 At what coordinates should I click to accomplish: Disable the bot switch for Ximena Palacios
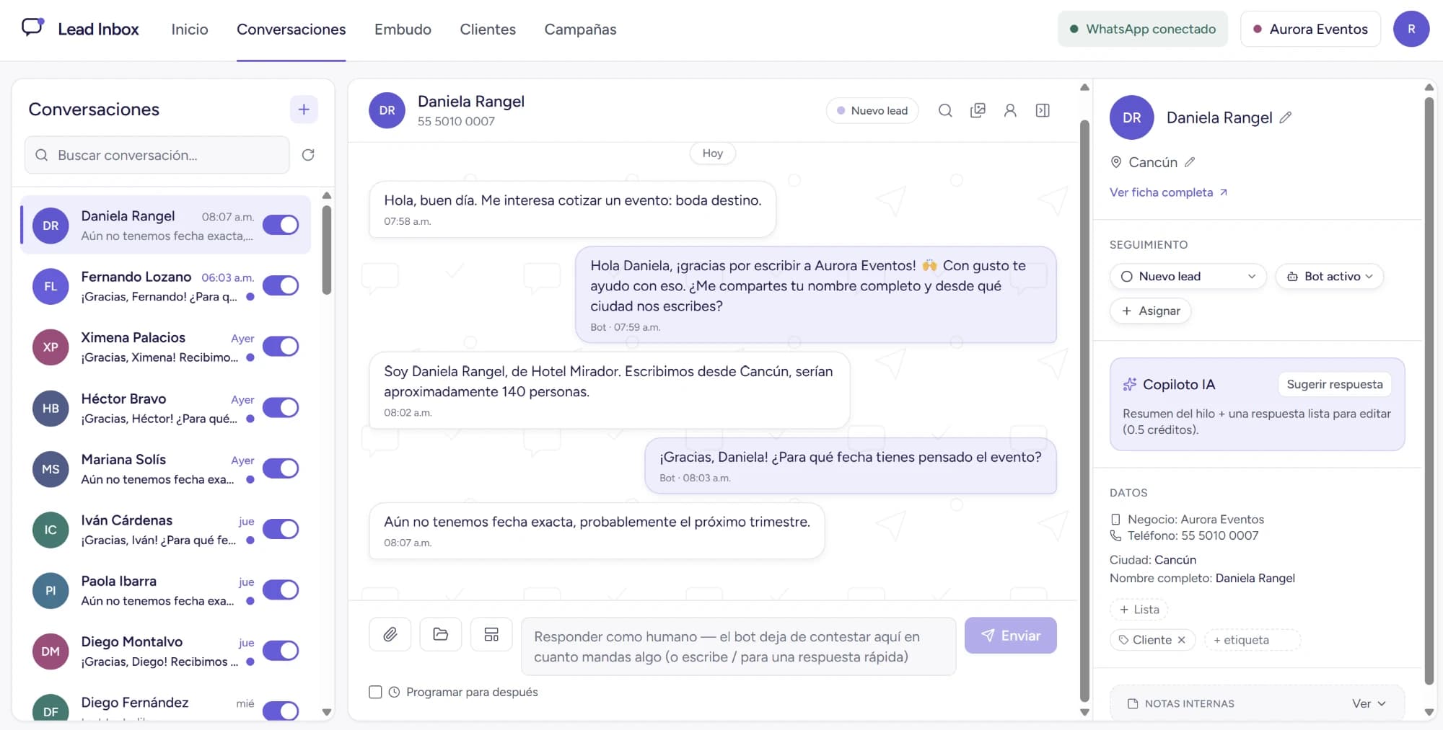point(281,346)
